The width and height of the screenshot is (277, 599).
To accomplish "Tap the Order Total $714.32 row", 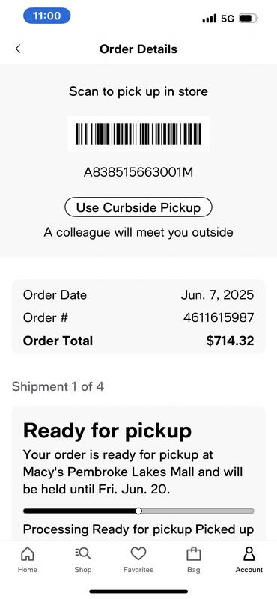I will click(x=138, y=341).
